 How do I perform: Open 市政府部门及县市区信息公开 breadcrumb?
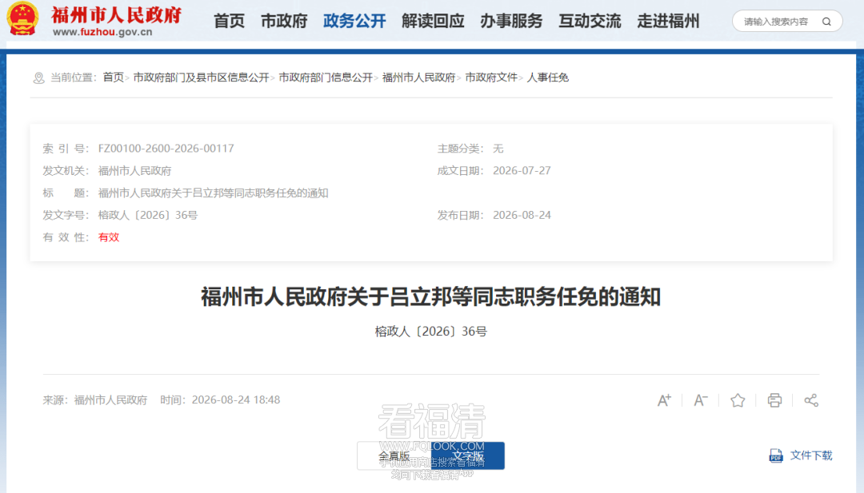pyautogui.click(x=201, y=78)
